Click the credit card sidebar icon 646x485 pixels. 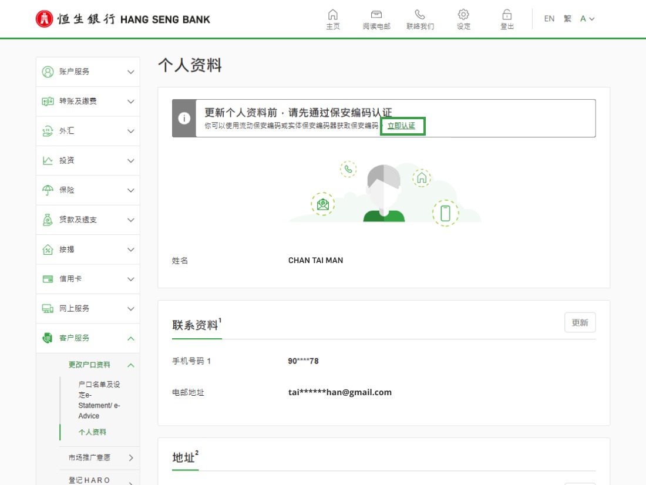point(48,279)
